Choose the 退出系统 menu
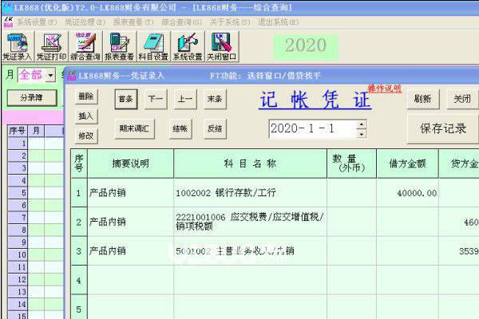This screenshot has width=479, height=319. click(x=279, y=22)
